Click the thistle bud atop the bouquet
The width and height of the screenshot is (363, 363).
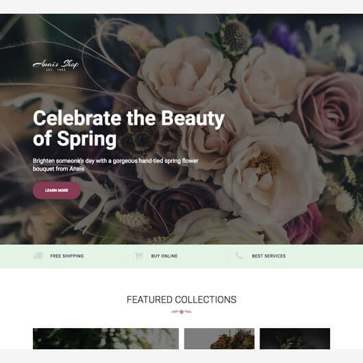(x=235, y=38)
